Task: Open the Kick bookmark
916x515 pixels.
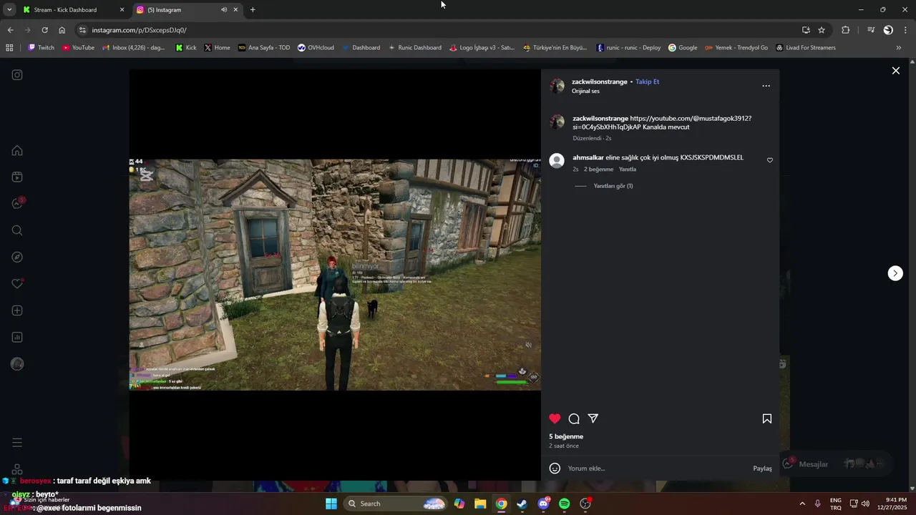Action: [186, 48]
